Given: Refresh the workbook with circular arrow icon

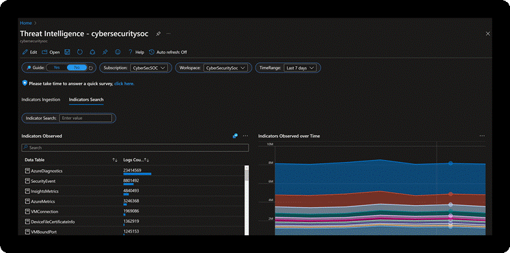Looking at the screenshot, I should coord(80,52).
